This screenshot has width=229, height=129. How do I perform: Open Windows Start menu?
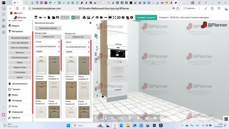pyautogui.click(x=68, y=125)
